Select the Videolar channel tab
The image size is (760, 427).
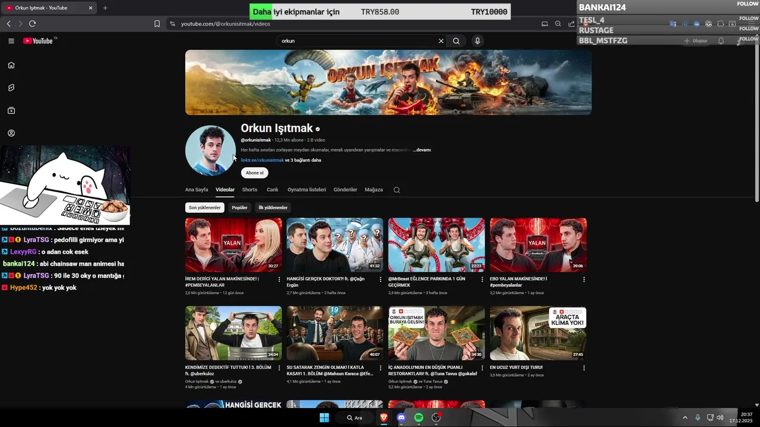[x=225, y=190]
